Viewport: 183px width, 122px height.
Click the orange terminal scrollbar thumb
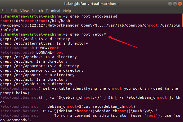tap(182, 20)
